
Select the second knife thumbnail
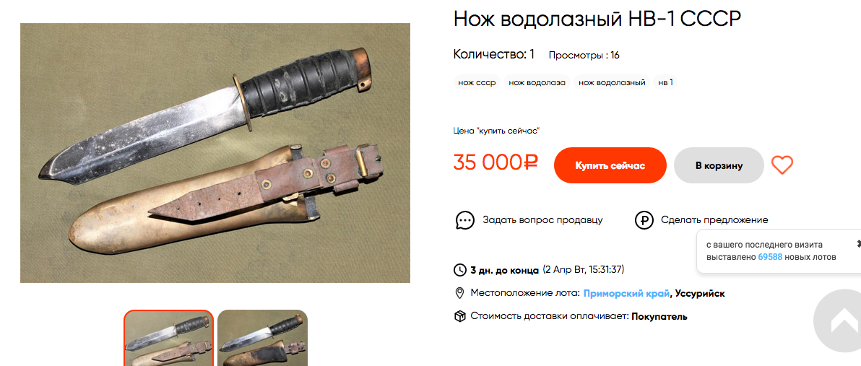click(262, 338)
